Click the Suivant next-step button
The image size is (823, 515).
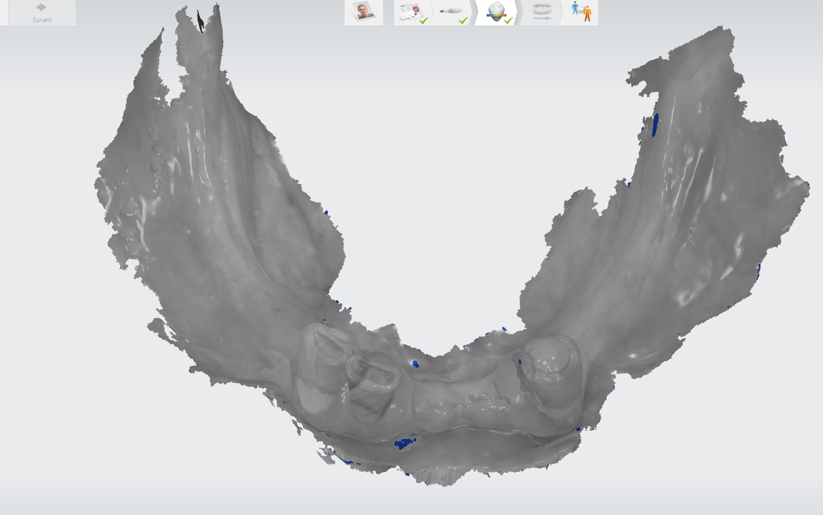(x=42, y=12)
